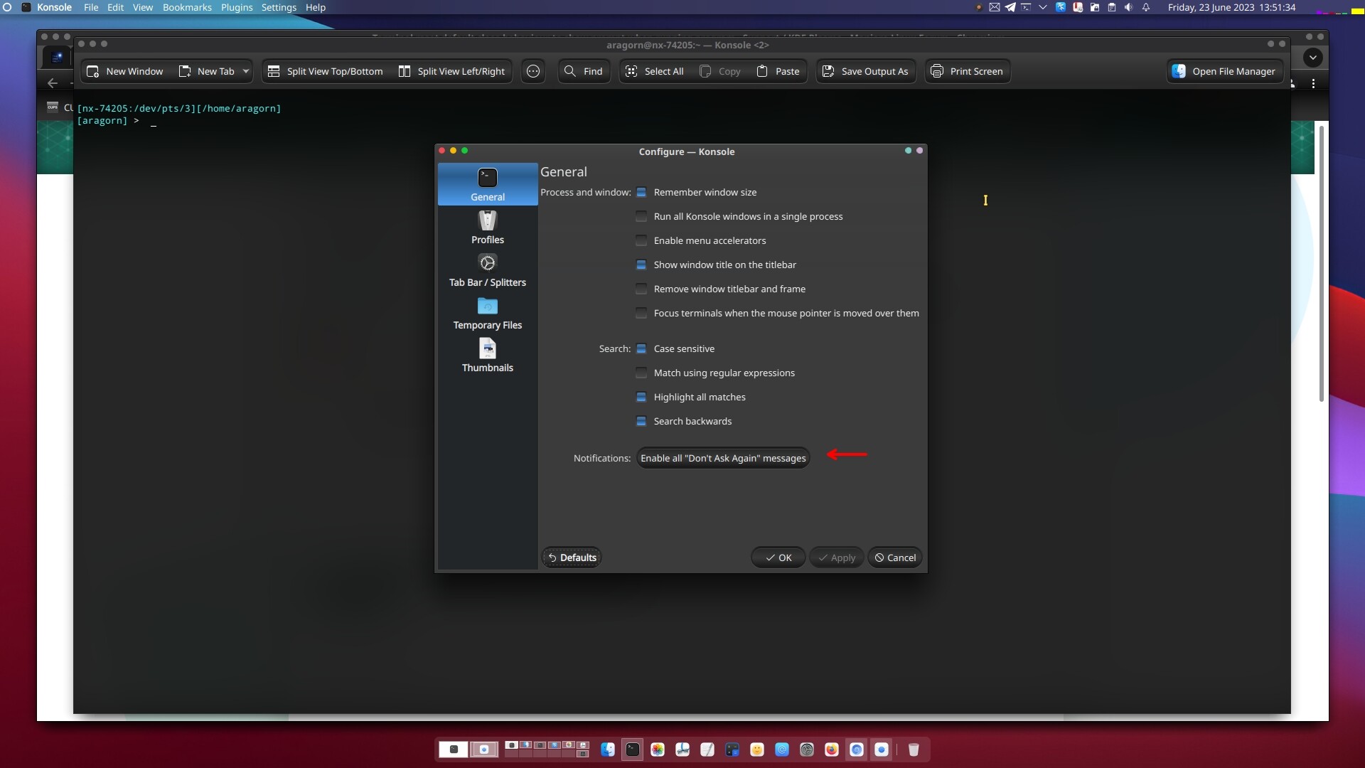Enable Run all Konsole windows in a single process

coord(641,217)
